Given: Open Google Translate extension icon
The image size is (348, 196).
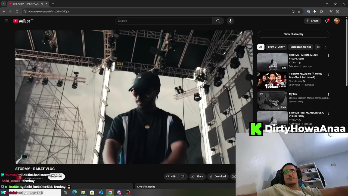Looking at the screenshot, I should coord(308,11).
